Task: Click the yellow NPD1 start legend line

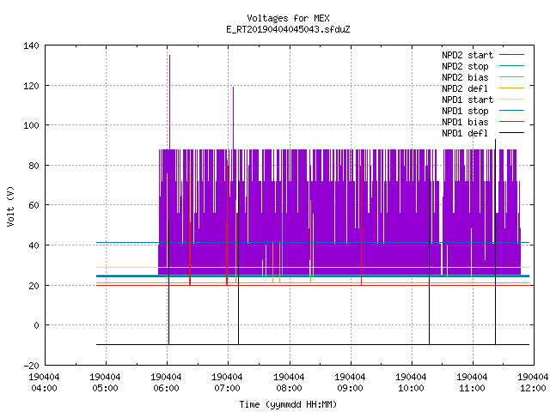Action: coord(511,100)
